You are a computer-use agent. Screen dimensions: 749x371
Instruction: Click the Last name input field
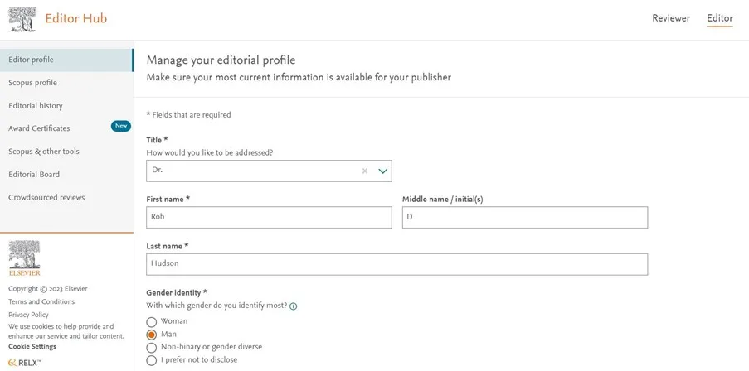(x=396, y=264)
